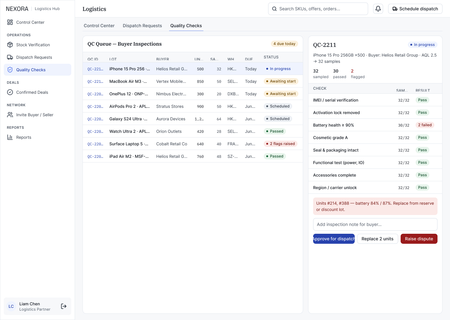
Task: Click buyer Aurora Devices in the queue
Action: (171, 119)
